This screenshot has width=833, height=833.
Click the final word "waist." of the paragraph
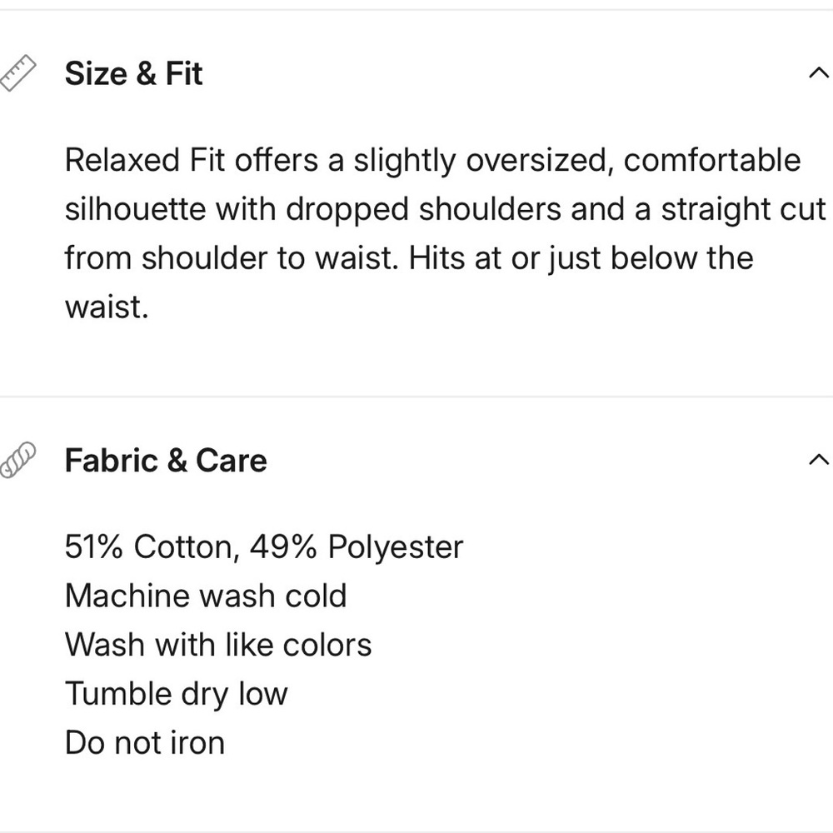tap(107, 307)
